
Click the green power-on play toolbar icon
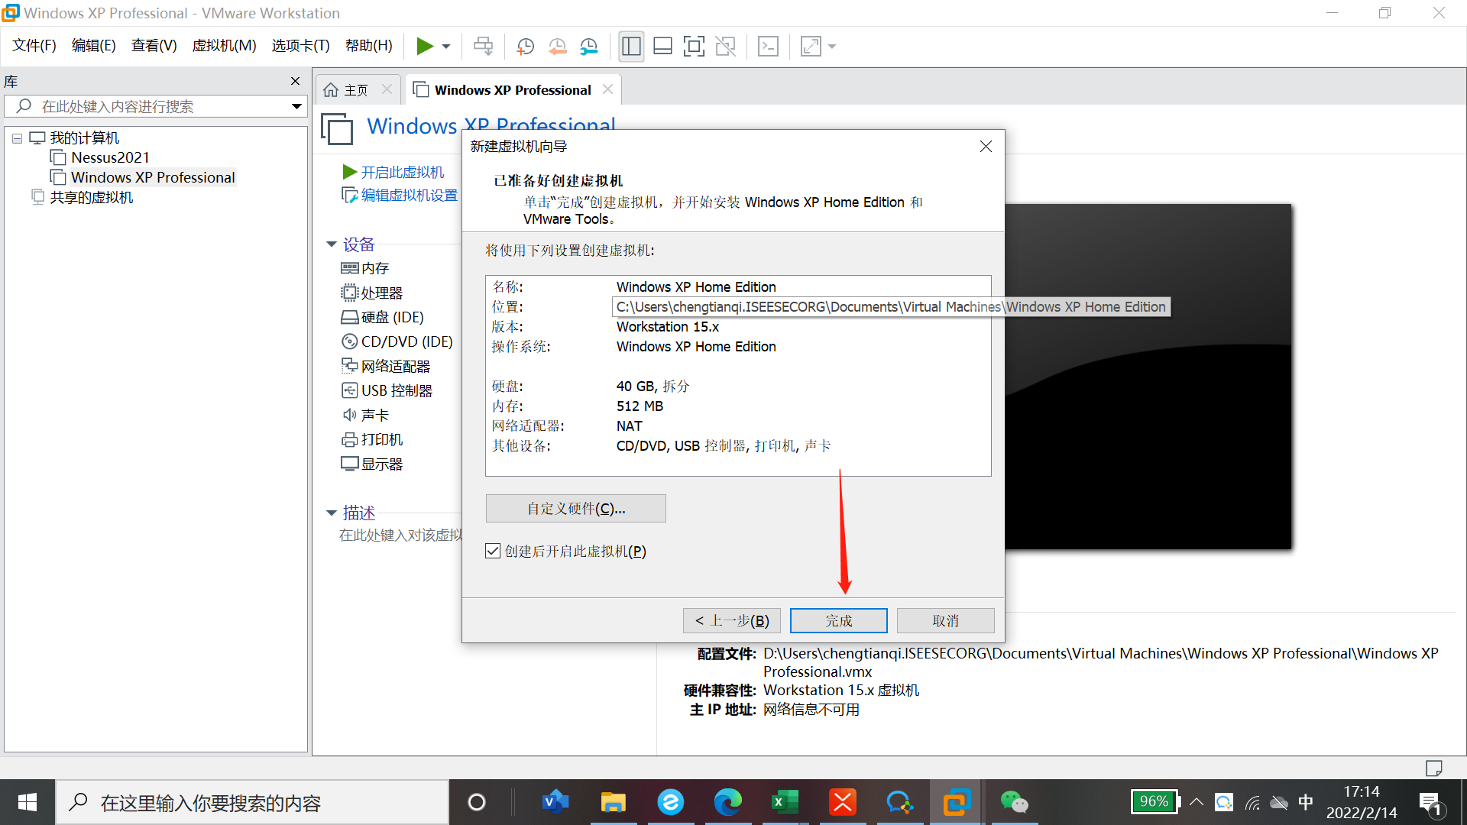click(425, 47)
